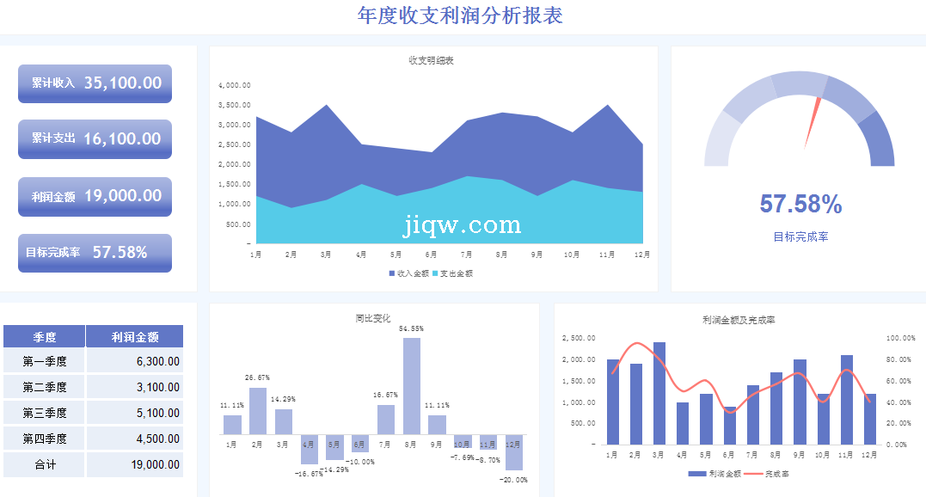Select the 收支明细表 chart title
Image resolution: width=926 pixels, height=497 pixels.
432,60
